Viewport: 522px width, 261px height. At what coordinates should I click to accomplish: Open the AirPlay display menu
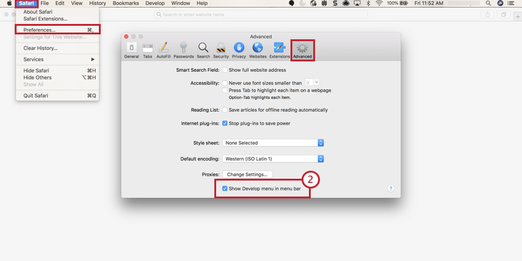click(357, 3)
